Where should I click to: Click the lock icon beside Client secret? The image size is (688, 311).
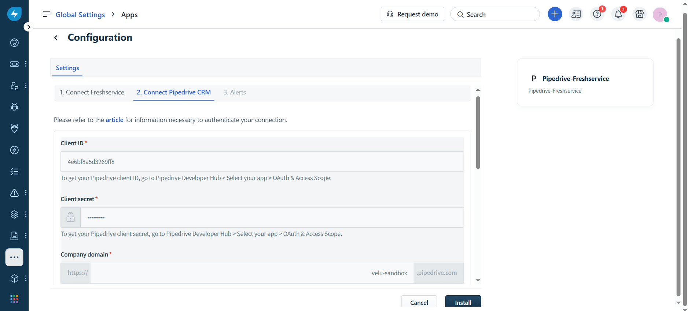click(71, 218)
